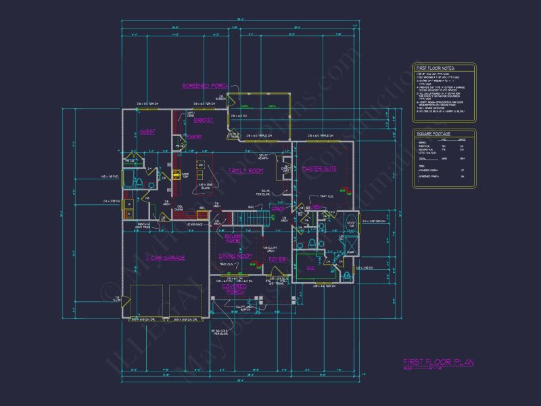The image size is (541, 406).
Task: Click the FOYER label
Action: click(x=277, y=259)
